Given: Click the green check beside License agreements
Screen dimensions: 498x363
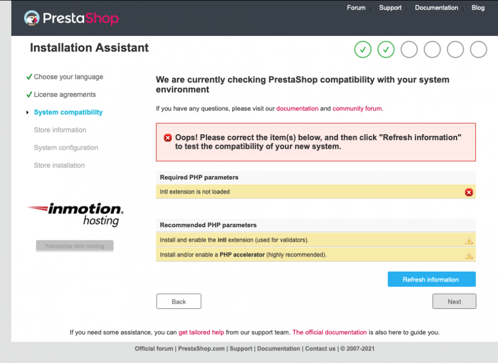Looking at the screenshot, I should (28, 94).
